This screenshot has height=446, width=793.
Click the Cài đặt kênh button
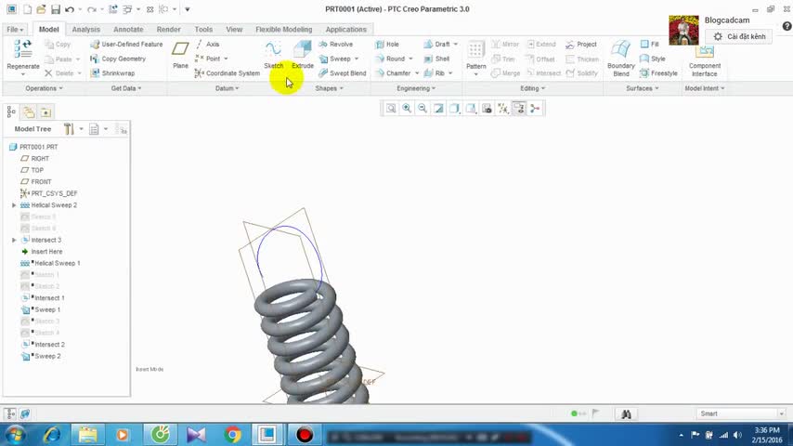coord(739,36)
